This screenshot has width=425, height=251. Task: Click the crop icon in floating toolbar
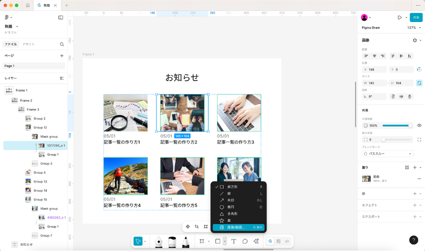[197, 226]
